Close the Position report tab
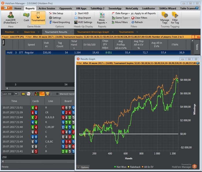The width and height of the screenshot is (202, 172). (x=18, y=32)
